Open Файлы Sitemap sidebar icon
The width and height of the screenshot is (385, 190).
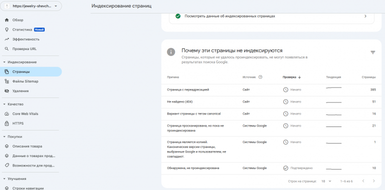click(x=7, y=81)
